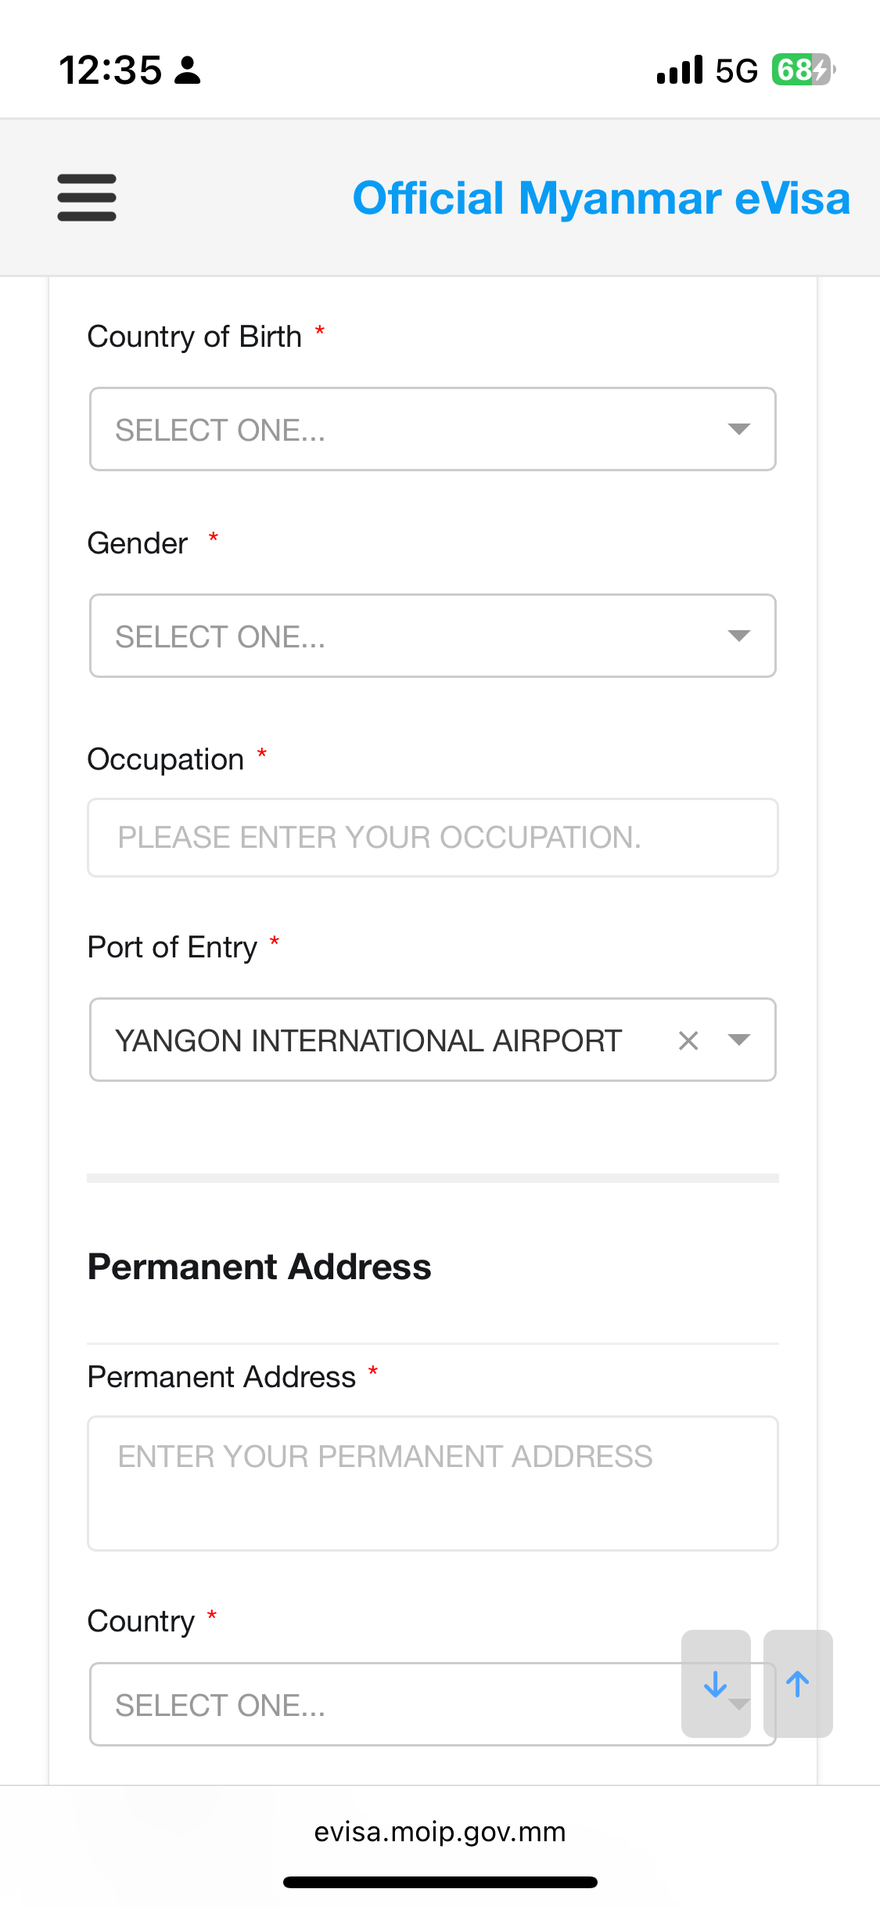Tap the home indicator bar
The image size is (880, 1907).
pos(440,1882)
